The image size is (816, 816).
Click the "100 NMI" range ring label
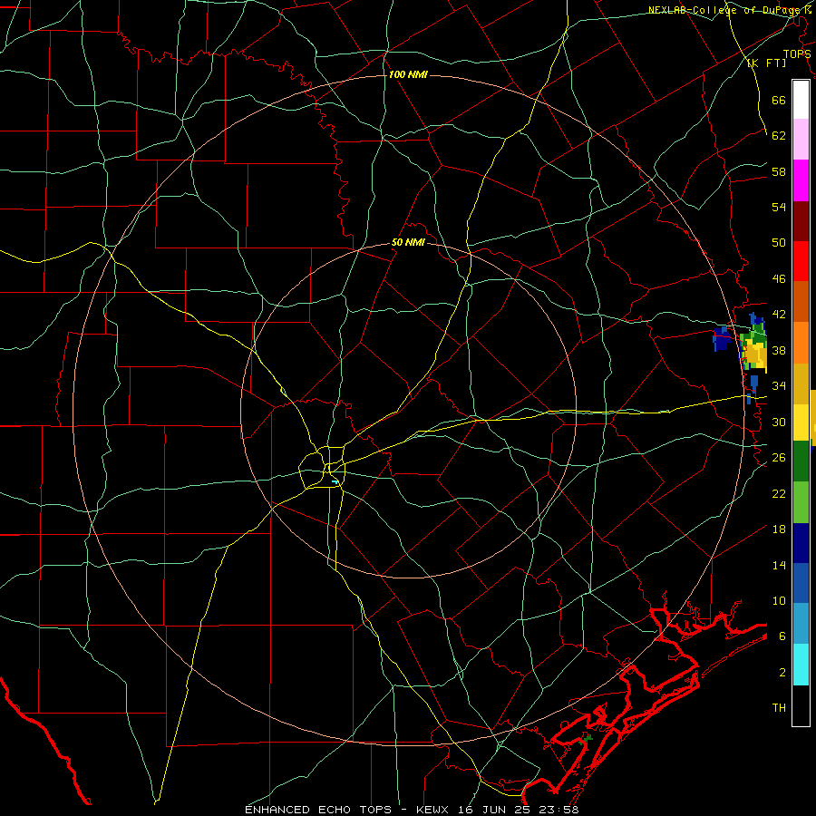click(408, 75)
